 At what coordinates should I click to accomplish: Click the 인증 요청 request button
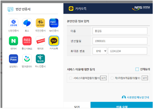[122, 105]
